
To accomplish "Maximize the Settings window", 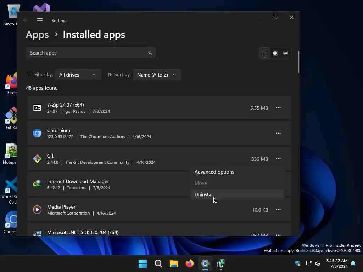I will [275, 17].
